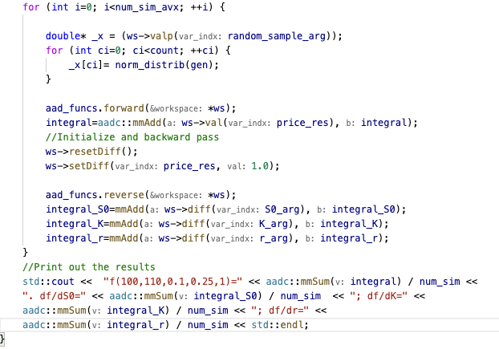Place cursor on the valp method name
The height and width of the screenshot is (349, 499).
[x=161, y=36]
